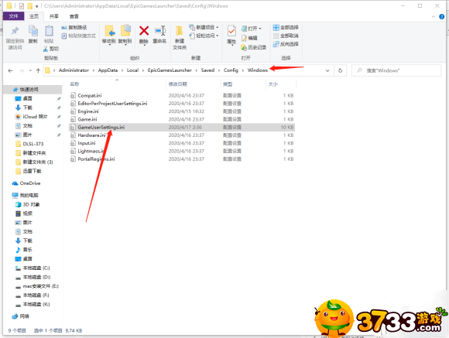Click the Properties icon with checkmark

(x=231, y=31)
